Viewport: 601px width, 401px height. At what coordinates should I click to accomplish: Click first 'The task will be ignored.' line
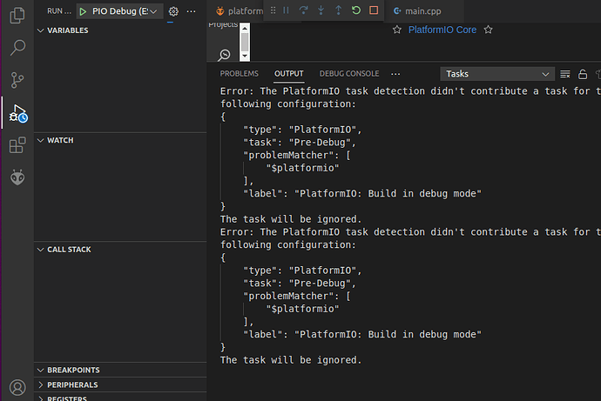click(291, 219)
